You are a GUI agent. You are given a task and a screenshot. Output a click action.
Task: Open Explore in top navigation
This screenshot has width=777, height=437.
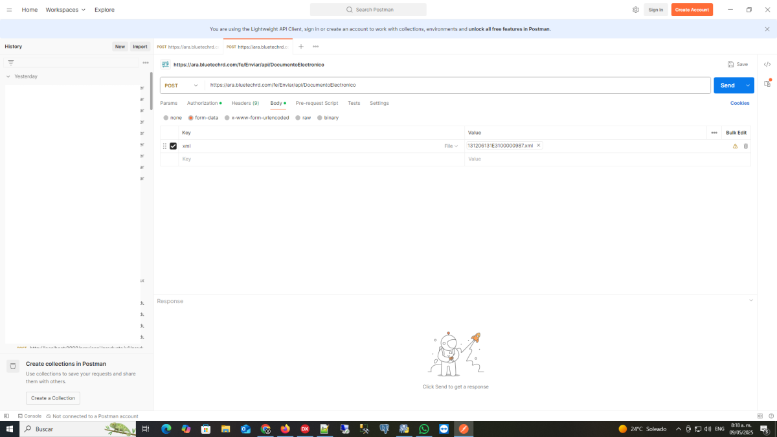pyautogui.click(x=104, y=10)
